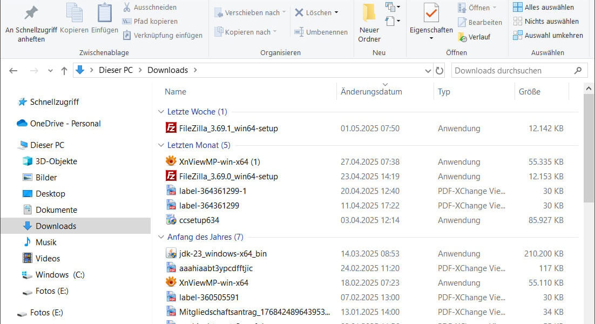Click Umbenennen to rename
Screen dimensions: 595x324
click(321, 32)
